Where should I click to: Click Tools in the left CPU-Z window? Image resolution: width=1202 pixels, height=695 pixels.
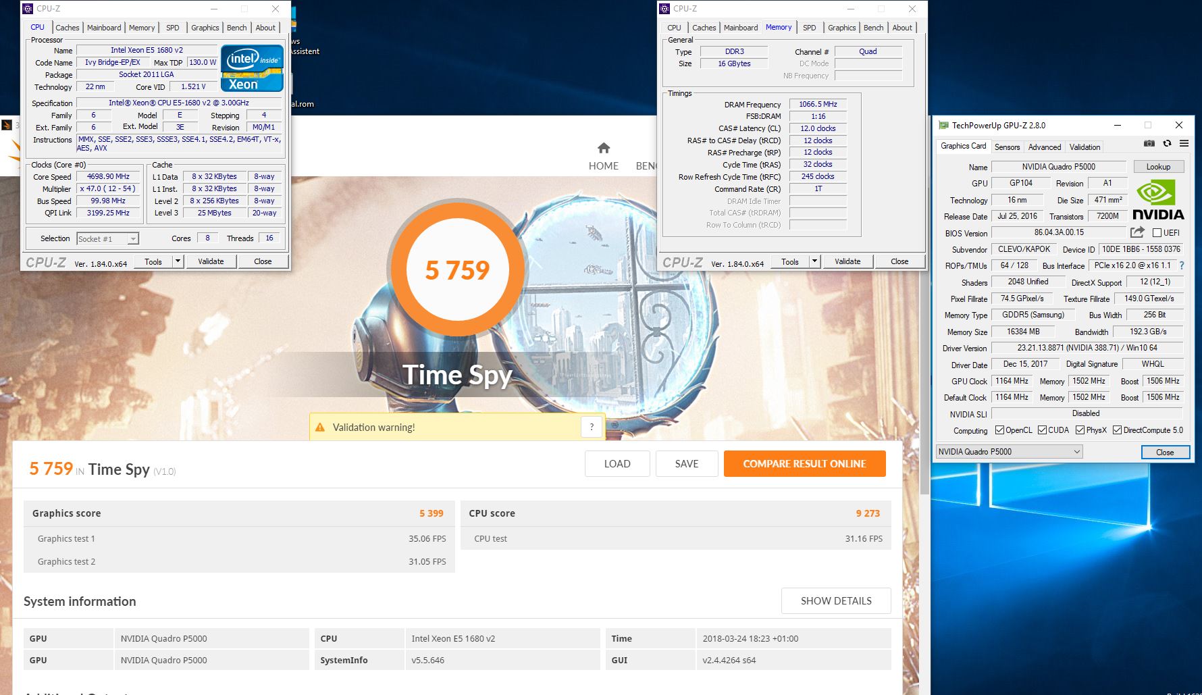[x=153, y=261]
